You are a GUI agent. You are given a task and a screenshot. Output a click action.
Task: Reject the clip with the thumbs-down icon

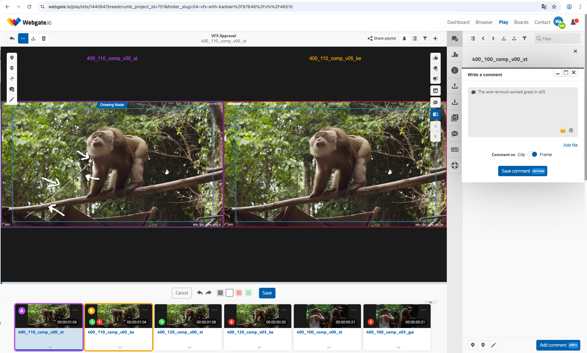pos(436,78)
